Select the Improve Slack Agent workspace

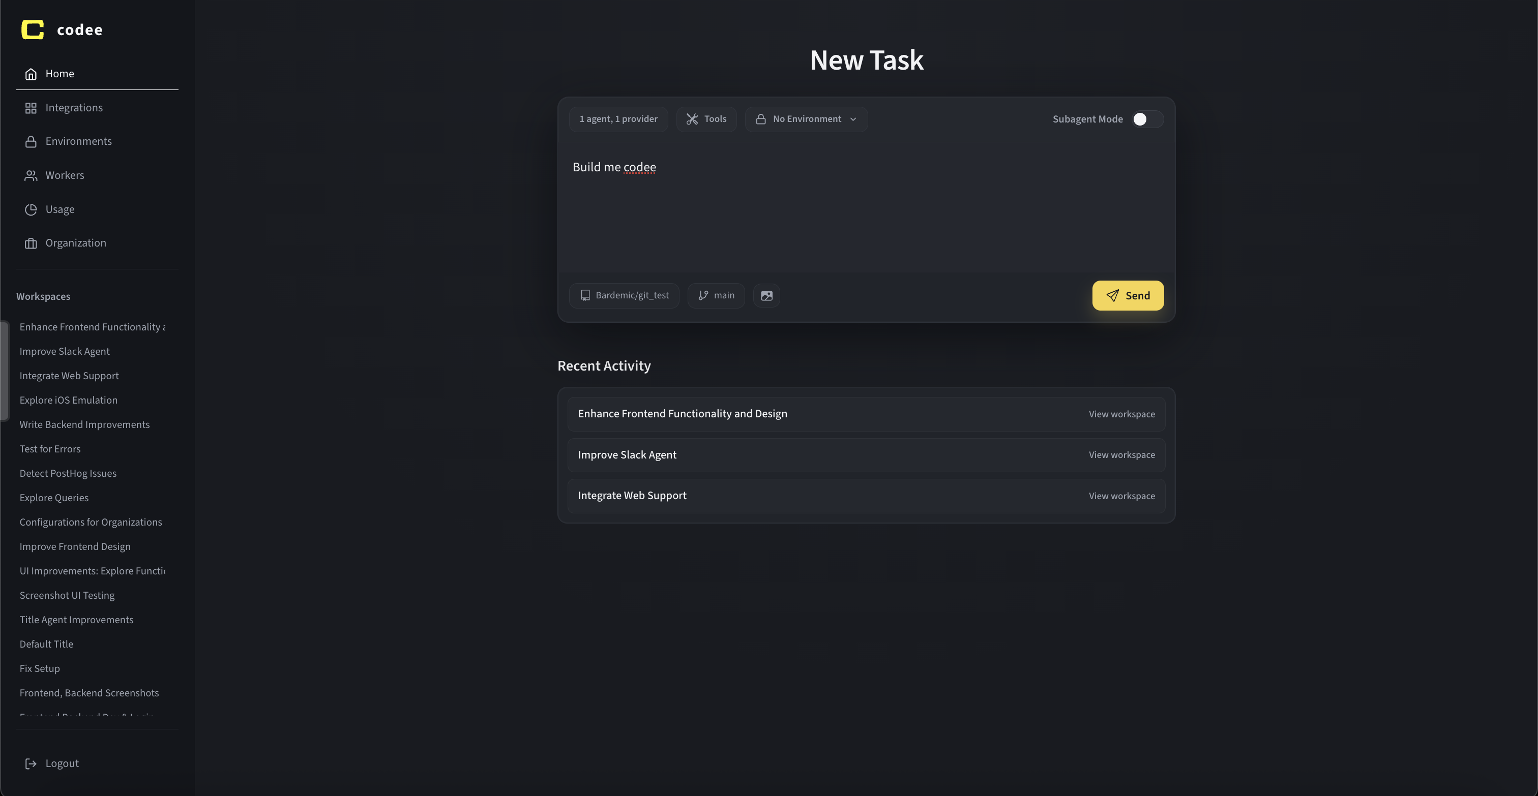(x=65, y=351)
